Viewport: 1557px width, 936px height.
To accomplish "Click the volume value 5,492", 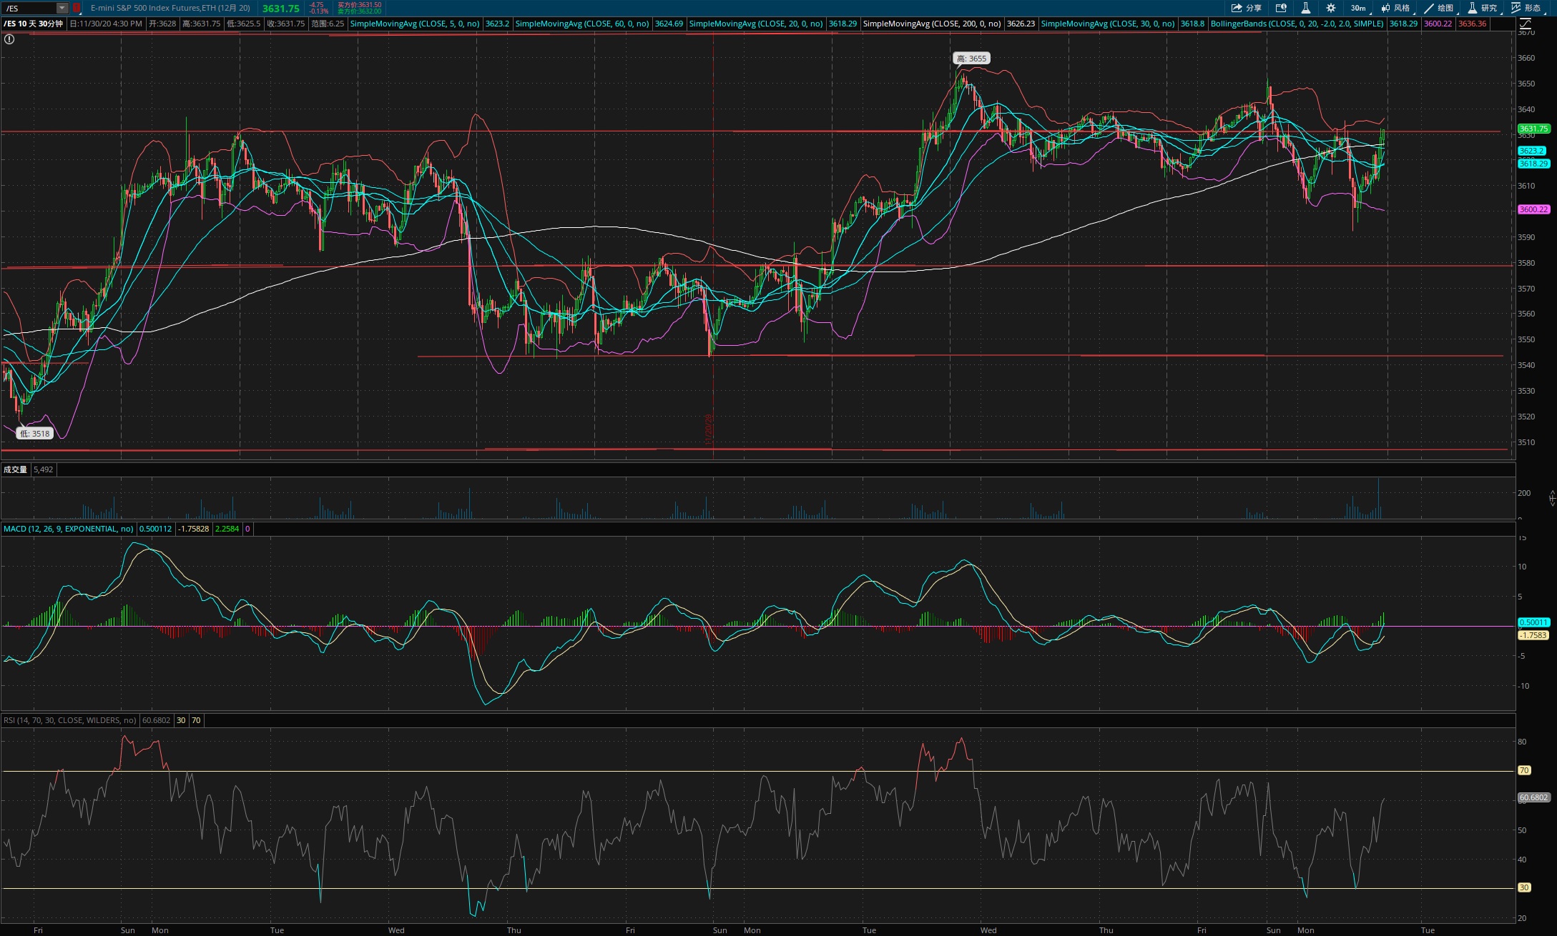I will click(43, 469).
